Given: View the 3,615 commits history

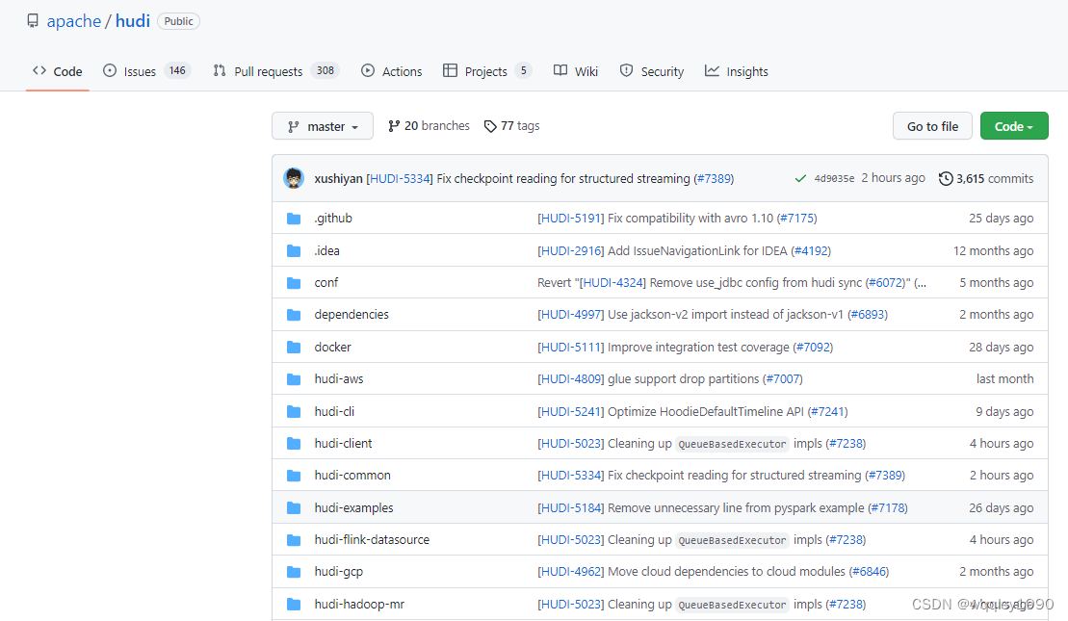Looking at the screenshot, I should click(986, 178).
